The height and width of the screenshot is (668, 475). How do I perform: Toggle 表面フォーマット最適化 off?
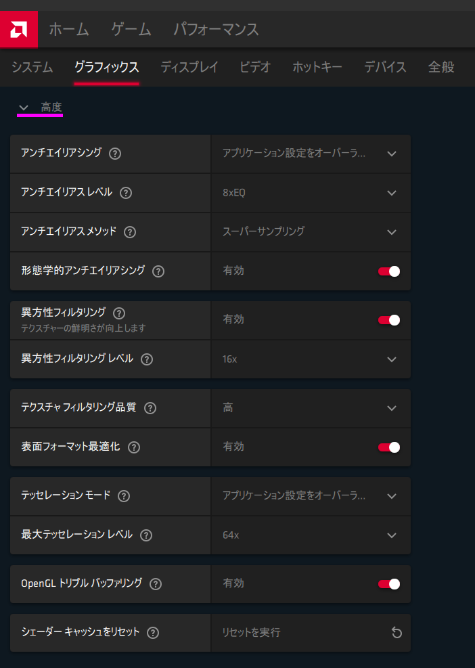[x=389, y=447]
